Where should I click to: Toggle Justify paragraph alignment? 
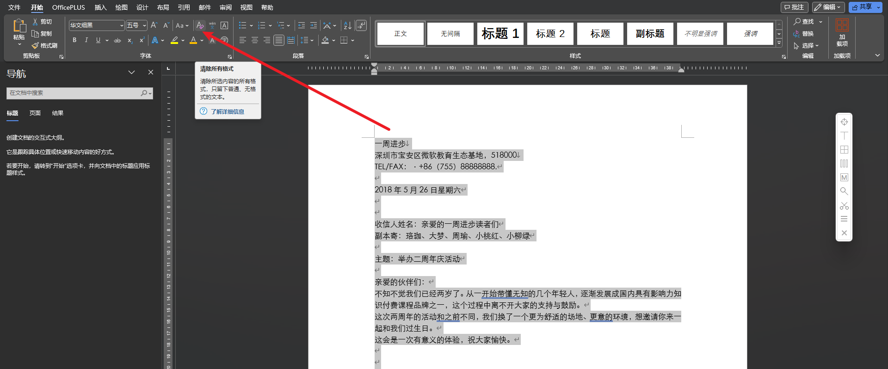click(x=278, y=40)
